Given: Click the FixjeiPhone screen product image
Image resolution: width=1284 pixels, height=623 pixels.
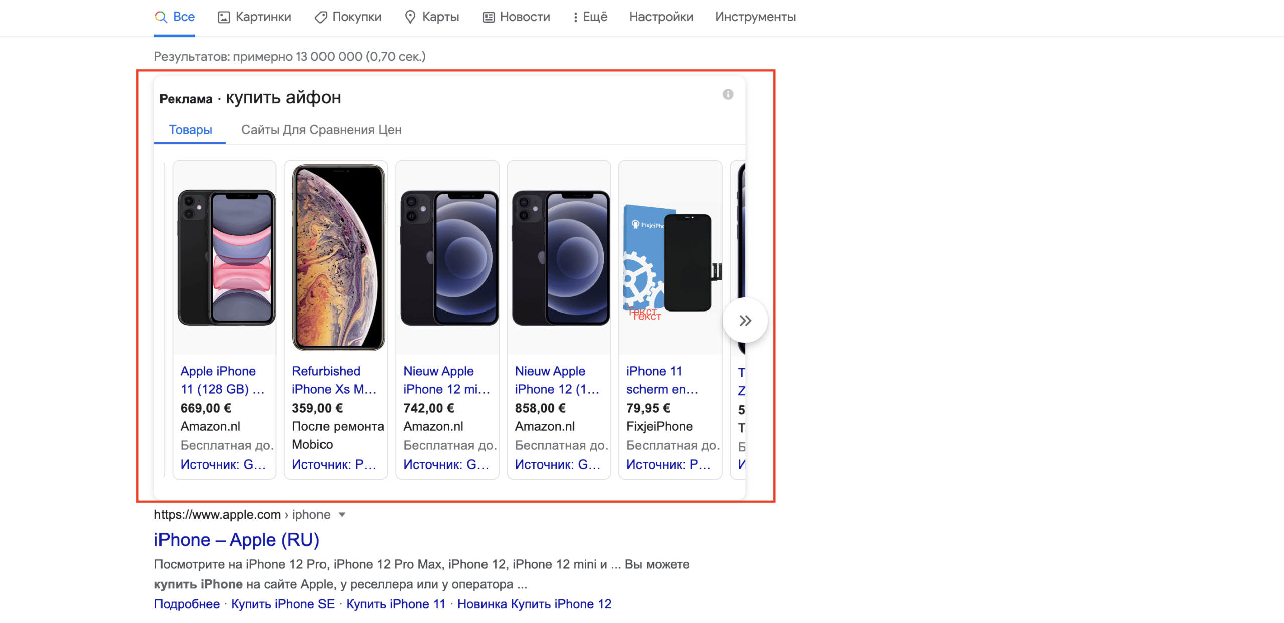Looking at the screenshot, I should pyautogui.click(x=671, y=257).
